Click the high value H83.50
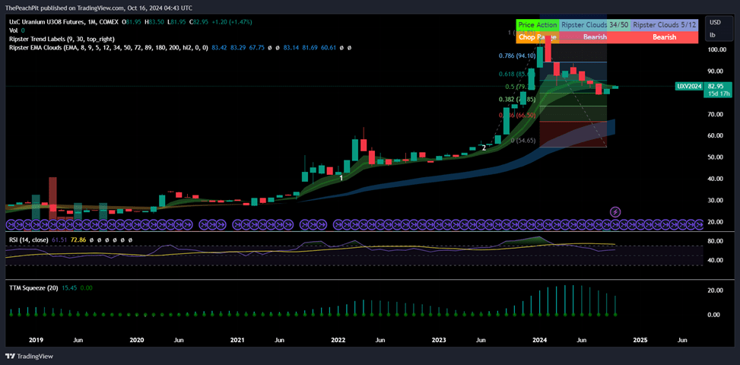The image size is (740, 365). [x=156, y=22]
